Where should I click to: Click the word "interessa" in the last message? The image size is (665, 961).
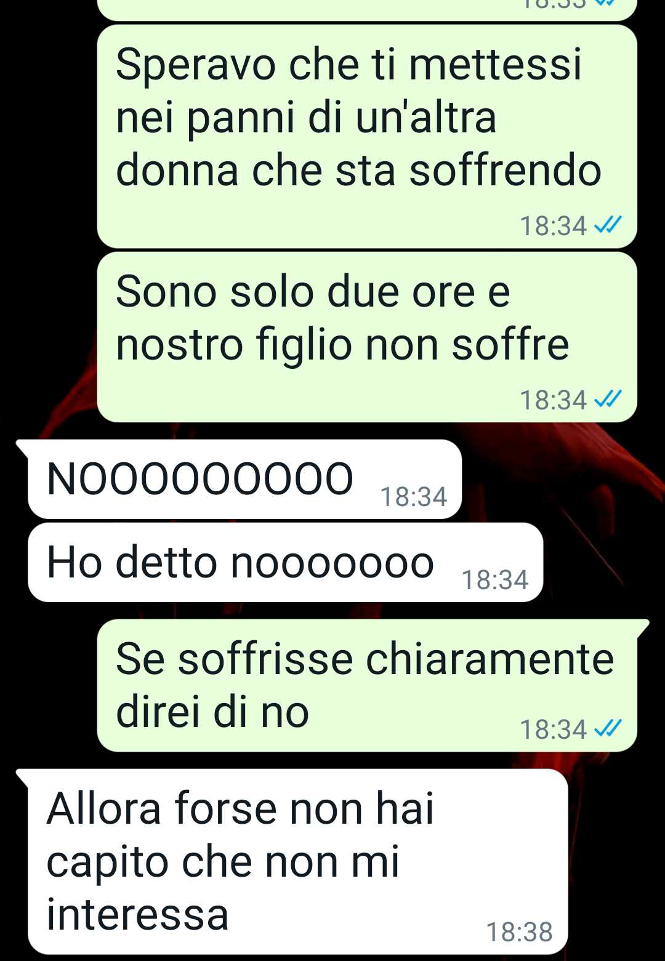[137, 914]
